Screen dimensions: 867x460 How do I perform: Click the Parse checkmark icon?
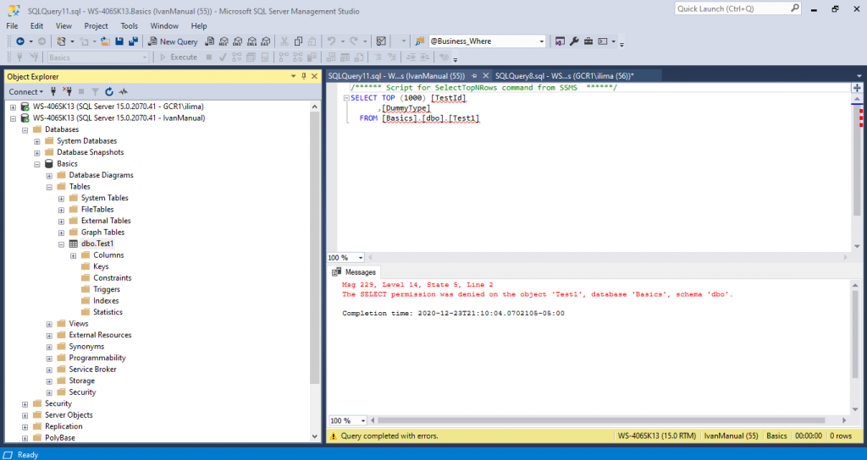tap(223, 57)
